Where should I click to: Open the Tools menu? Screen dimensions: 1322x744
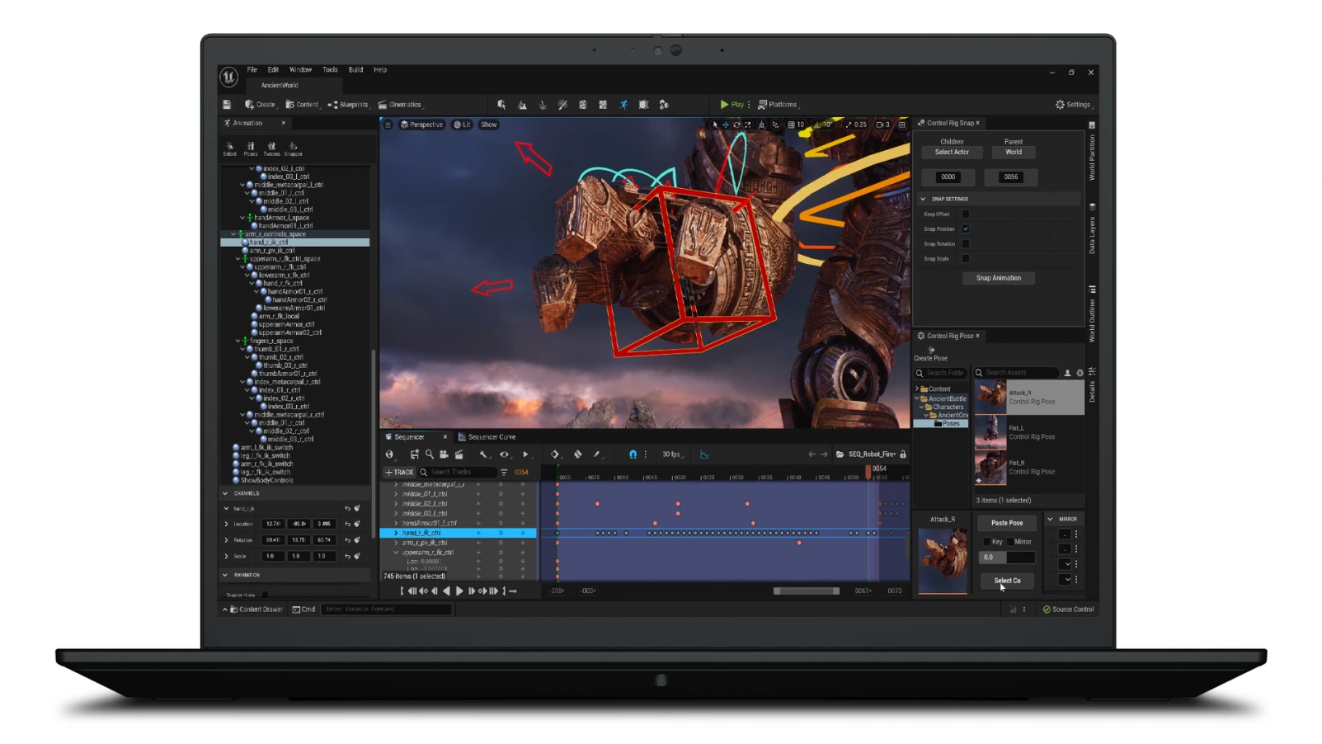point(330,70)
